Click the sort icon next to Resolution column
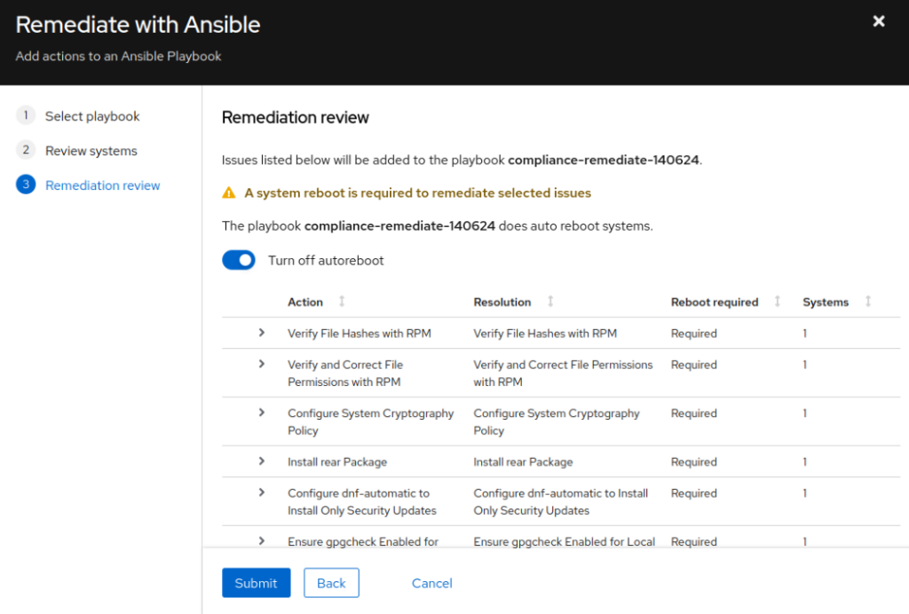The width and height of the screenshot is (909, 614). point(550,302)
